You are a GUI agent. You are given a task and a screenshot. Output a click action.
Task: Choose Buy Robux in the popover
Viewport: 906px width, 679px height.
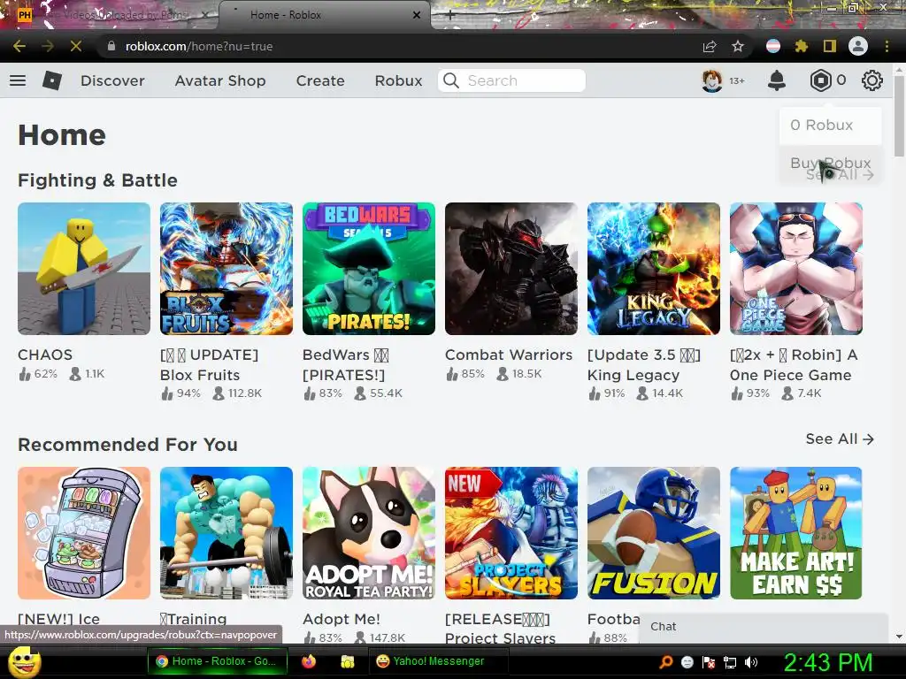coord(830,164)
